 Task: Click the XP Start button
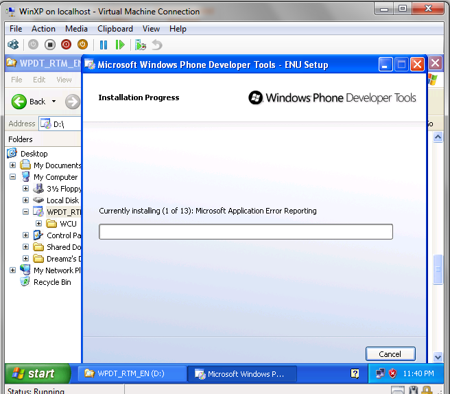37,374
